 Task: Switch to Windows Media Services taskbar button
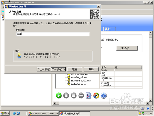point(43,114)
